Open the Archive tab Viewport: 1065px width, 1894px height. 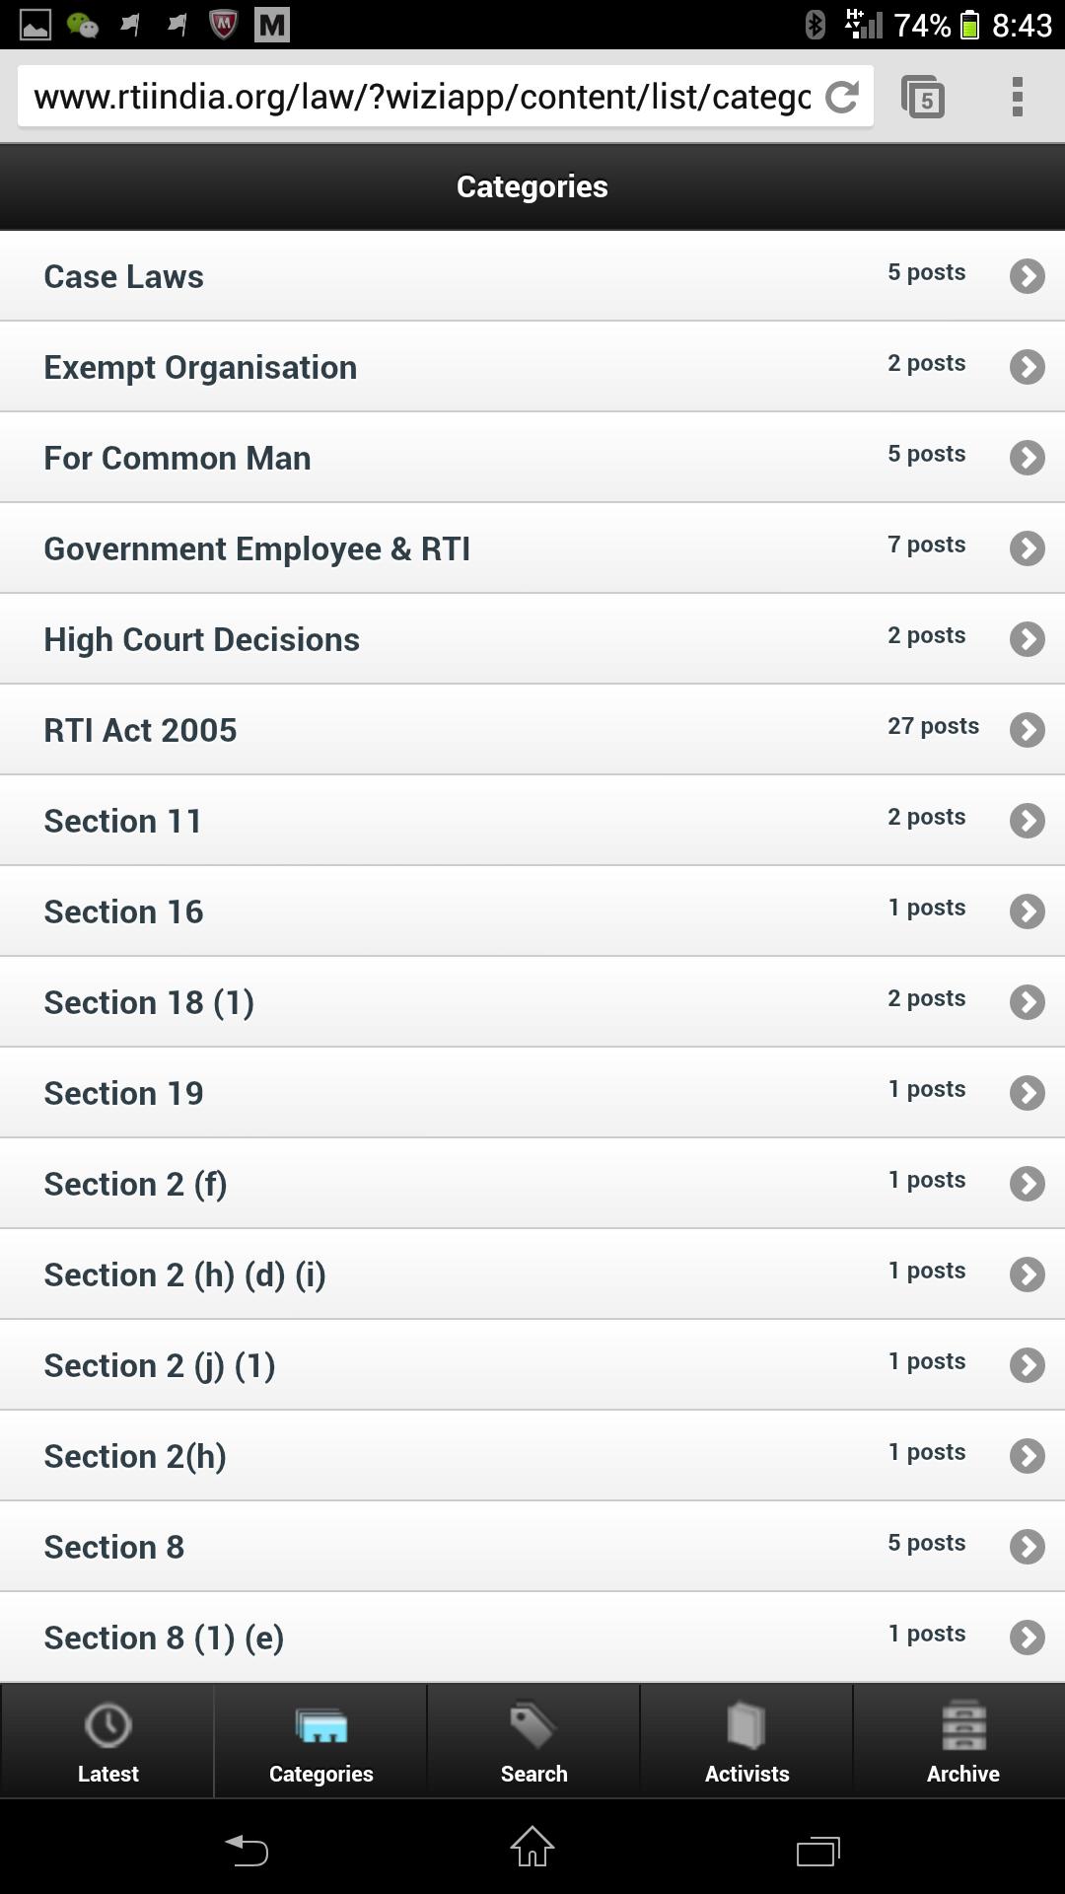(962, 1742)
